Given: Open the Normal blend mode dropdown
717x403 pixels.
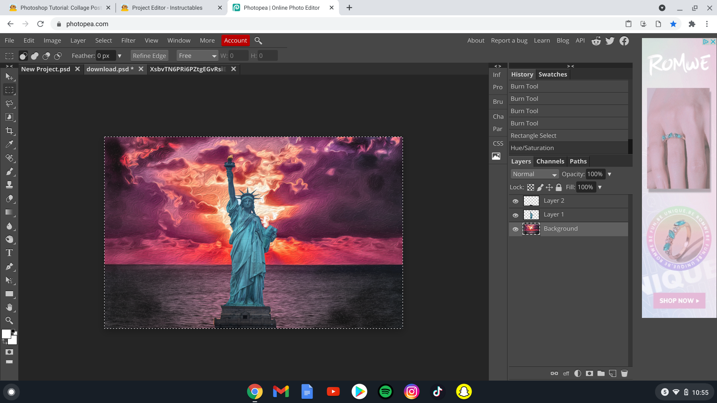Looking at the screenshot, I should 534,174.
